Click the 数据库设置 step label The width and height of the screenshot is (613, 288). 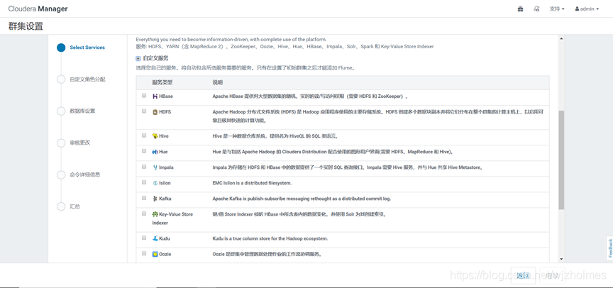82,111
